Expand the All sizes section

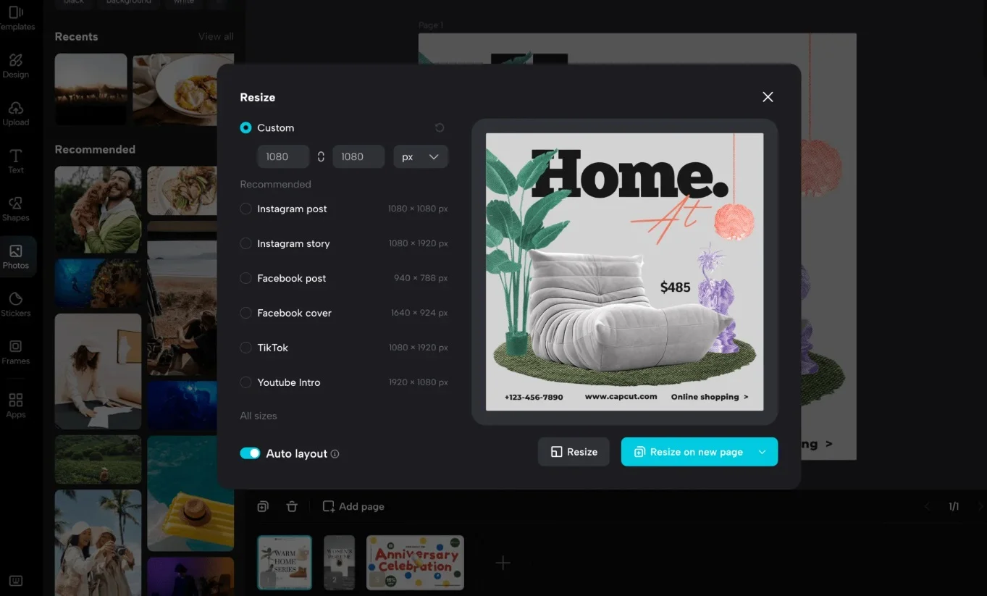pos(258,416)
